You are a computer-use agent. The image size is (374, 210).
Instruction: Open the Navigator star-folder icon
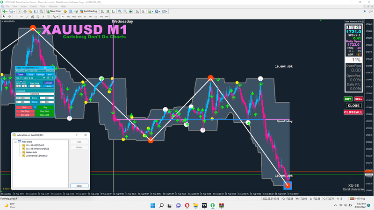point(30,11)
